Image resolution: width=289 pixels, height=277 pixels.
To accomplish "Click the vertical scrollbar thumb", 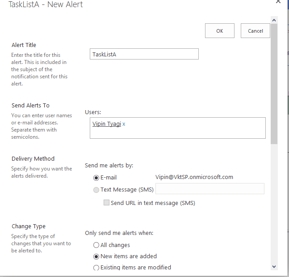I will tap(274, 84).
